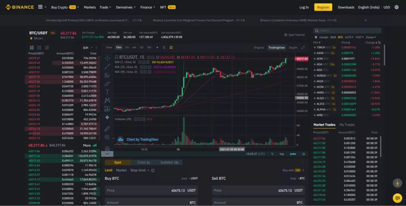Select the brush drawing tool
406x206 pixels.
pos(107,84)
